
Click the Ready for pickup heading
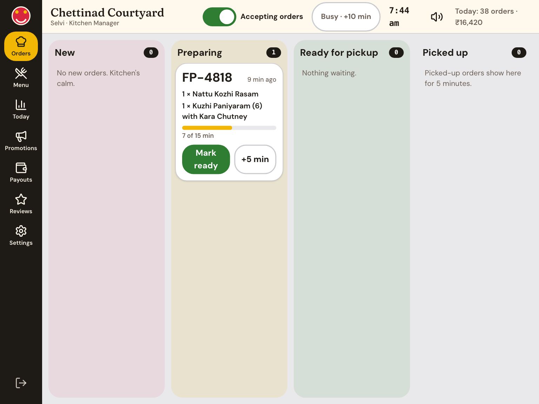[339, 53]
